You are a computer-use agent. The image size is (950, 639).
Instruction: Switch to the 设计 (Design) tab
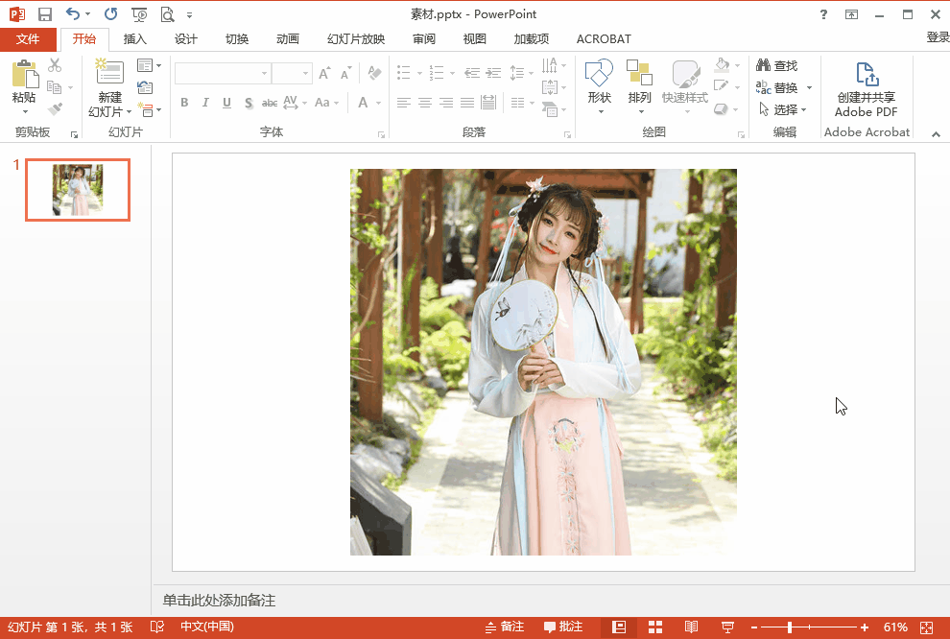[185, 39]
